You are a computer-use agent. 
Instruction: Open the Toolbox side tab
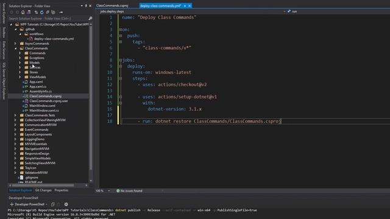(x=4, y=32)
